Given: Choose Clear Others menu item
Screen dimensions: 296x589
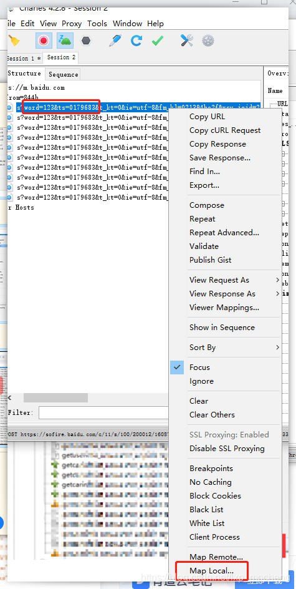Looking at the screenshot, I should click(x=212, y=415).
